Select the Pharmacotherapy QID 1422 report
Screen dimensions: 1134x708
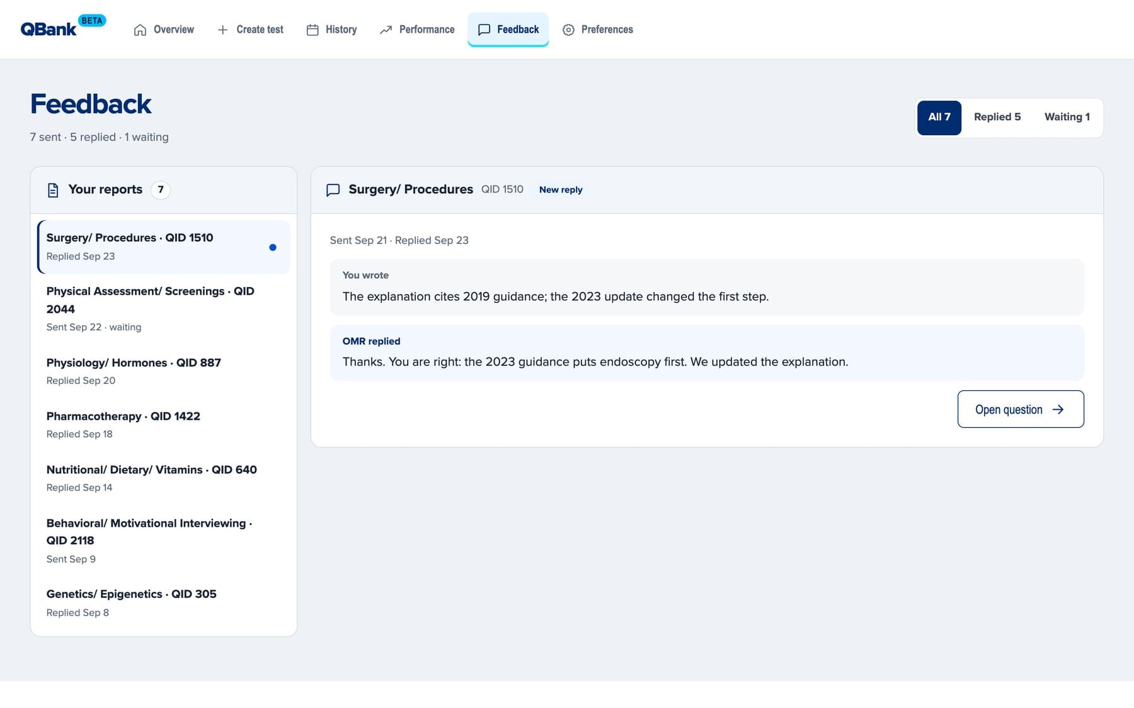[164, 425]
